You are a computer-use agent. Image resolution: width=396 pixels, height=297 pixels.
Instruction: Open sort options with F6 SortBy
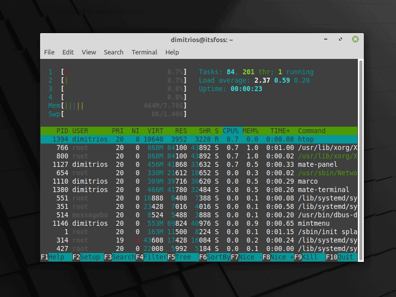pos(213,257)
